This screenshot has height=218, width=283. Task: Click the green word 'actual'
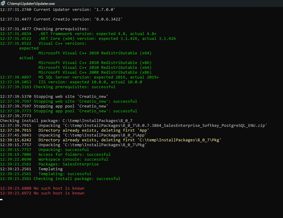pyautogui.click(x=26, y=58)
